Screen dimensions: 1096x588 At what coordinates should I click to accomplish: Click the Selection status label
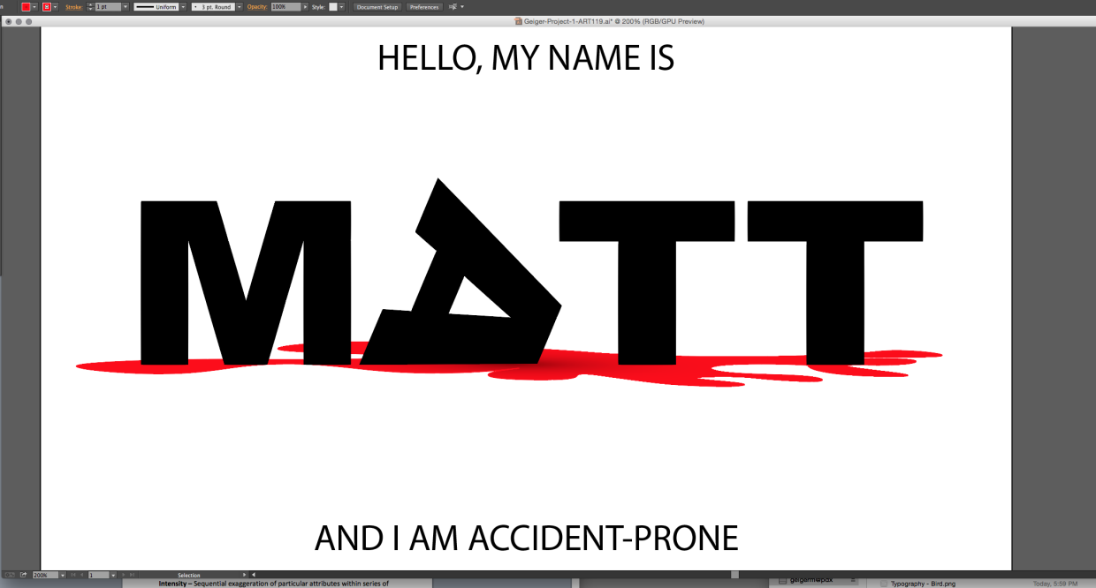189,575
